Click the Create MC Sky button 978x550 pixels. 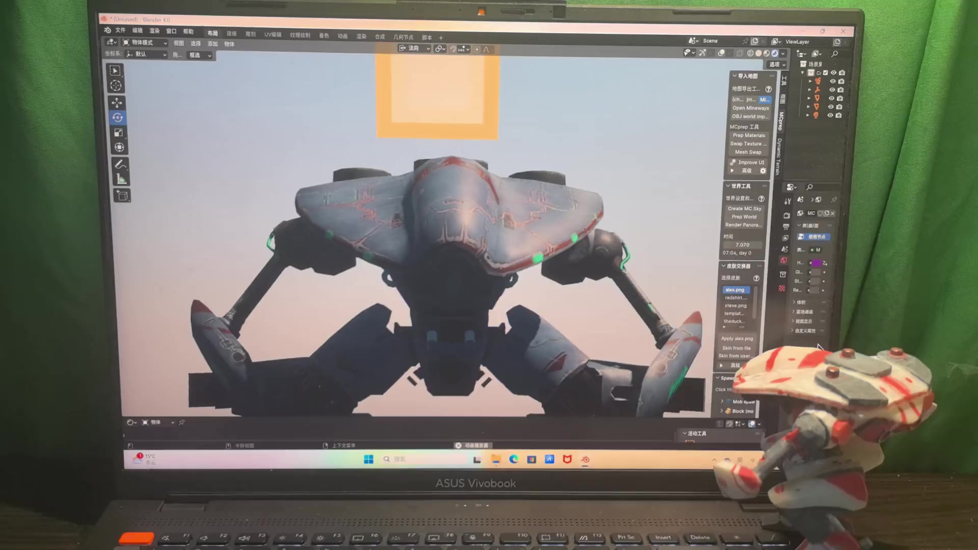744,209
